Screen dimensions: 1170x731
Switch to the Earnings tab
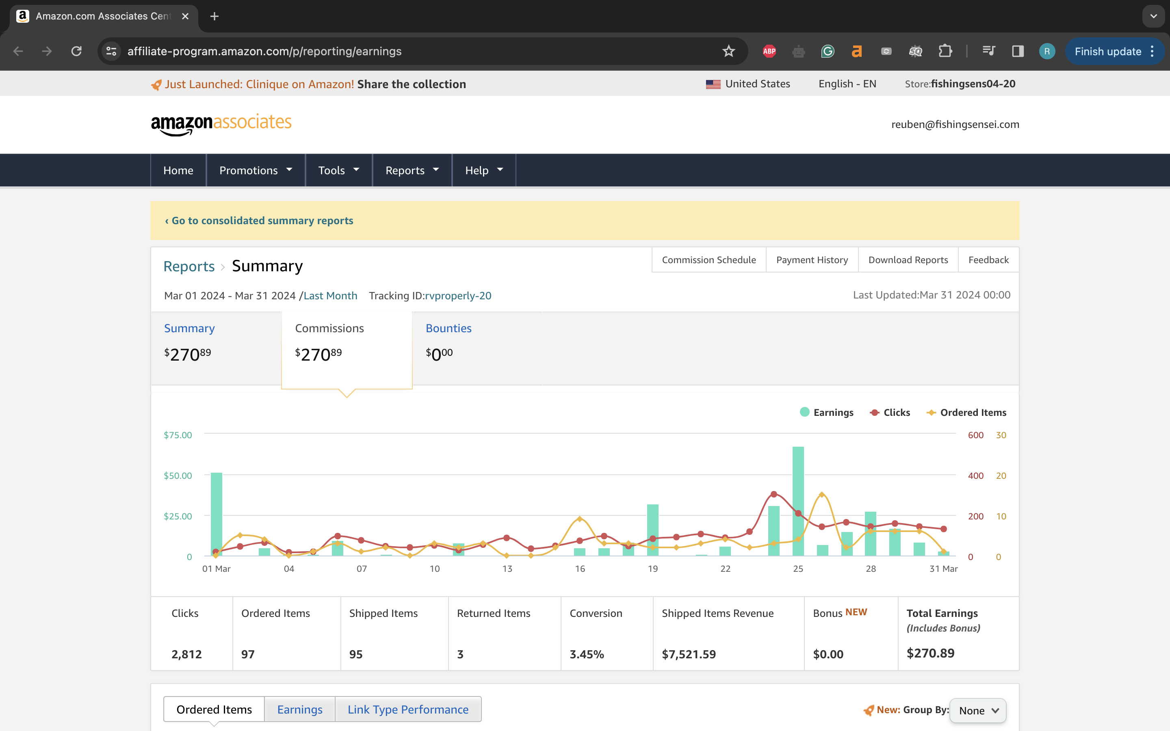[299, 709]
